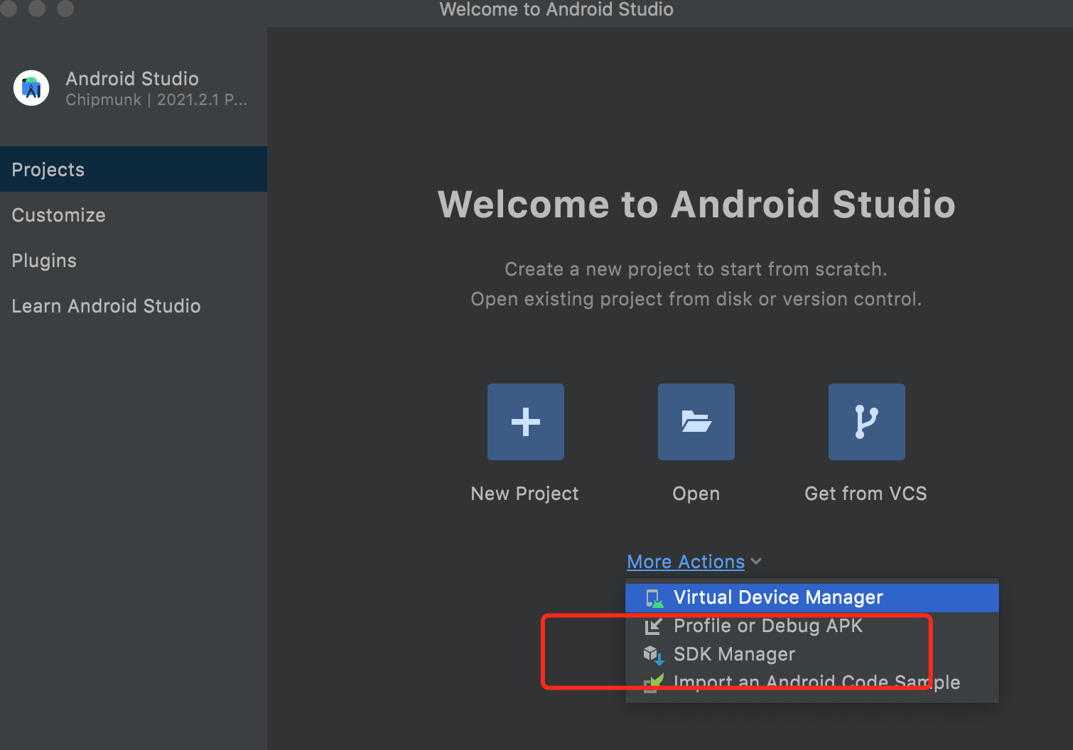Click the Get from VCS branch icon
This screenshot has width=1073, height=750.
867,422
